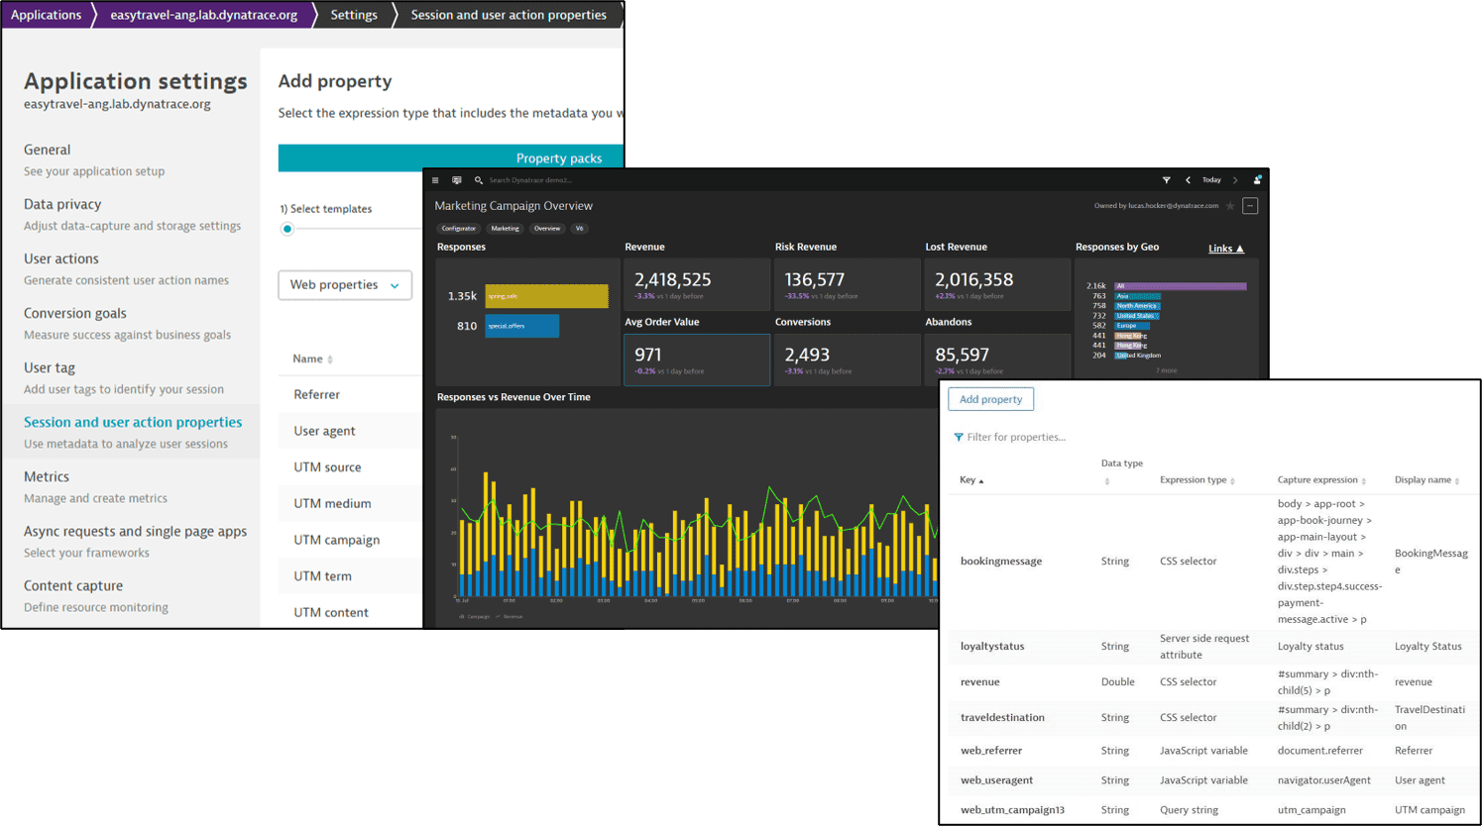Sort properties table by Data type arrows
The width and height of the screenshot is (1482, 826).
(x=1106, y=481)
